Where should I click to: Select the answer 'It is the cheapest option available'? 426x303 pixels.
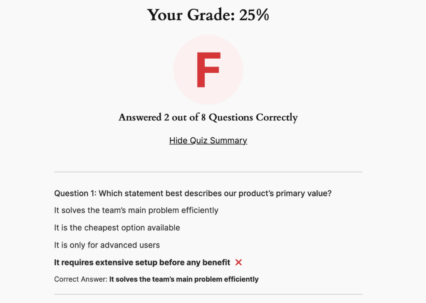click(116, 228)
